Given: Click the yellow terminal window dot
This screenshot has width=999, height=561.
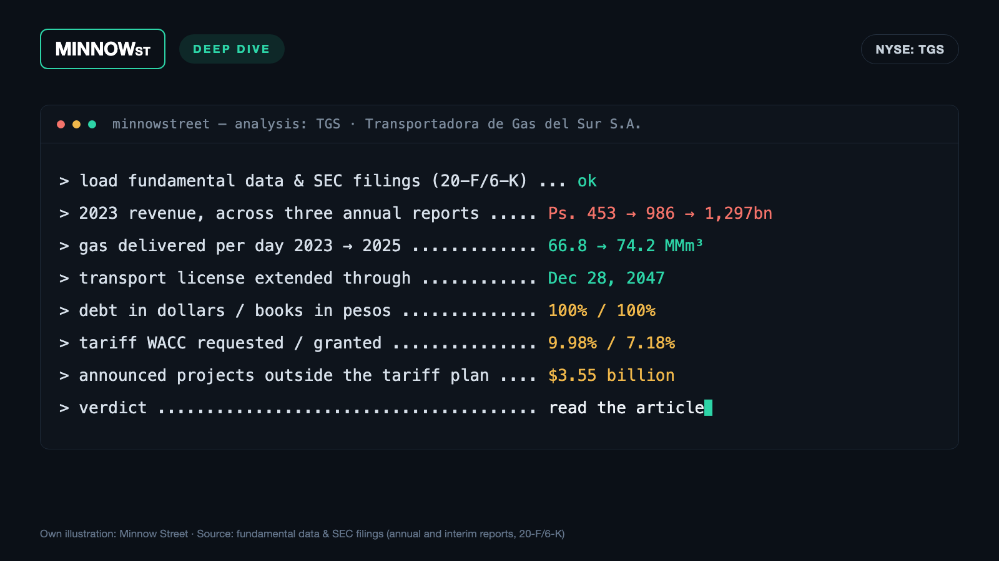Looking at the screenshot, I should click(x=76, y=124).
